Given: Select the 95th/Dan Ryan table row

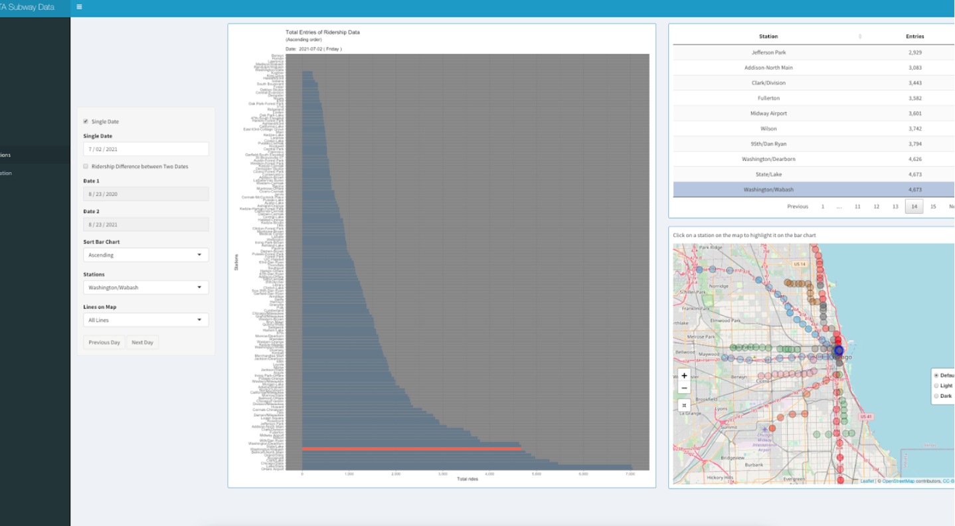Looking at the screenshot, I should click(x=814, y=143).
